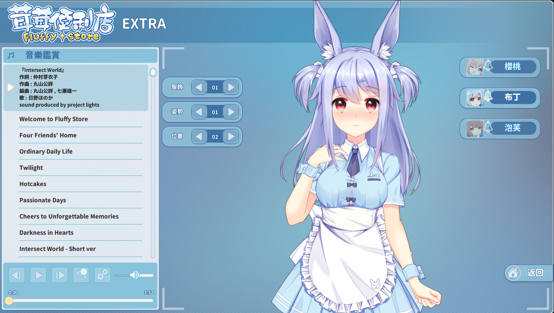Click the 返回 return button
The height and width of the screenshot is (313, 554).
tap(536, 273)
